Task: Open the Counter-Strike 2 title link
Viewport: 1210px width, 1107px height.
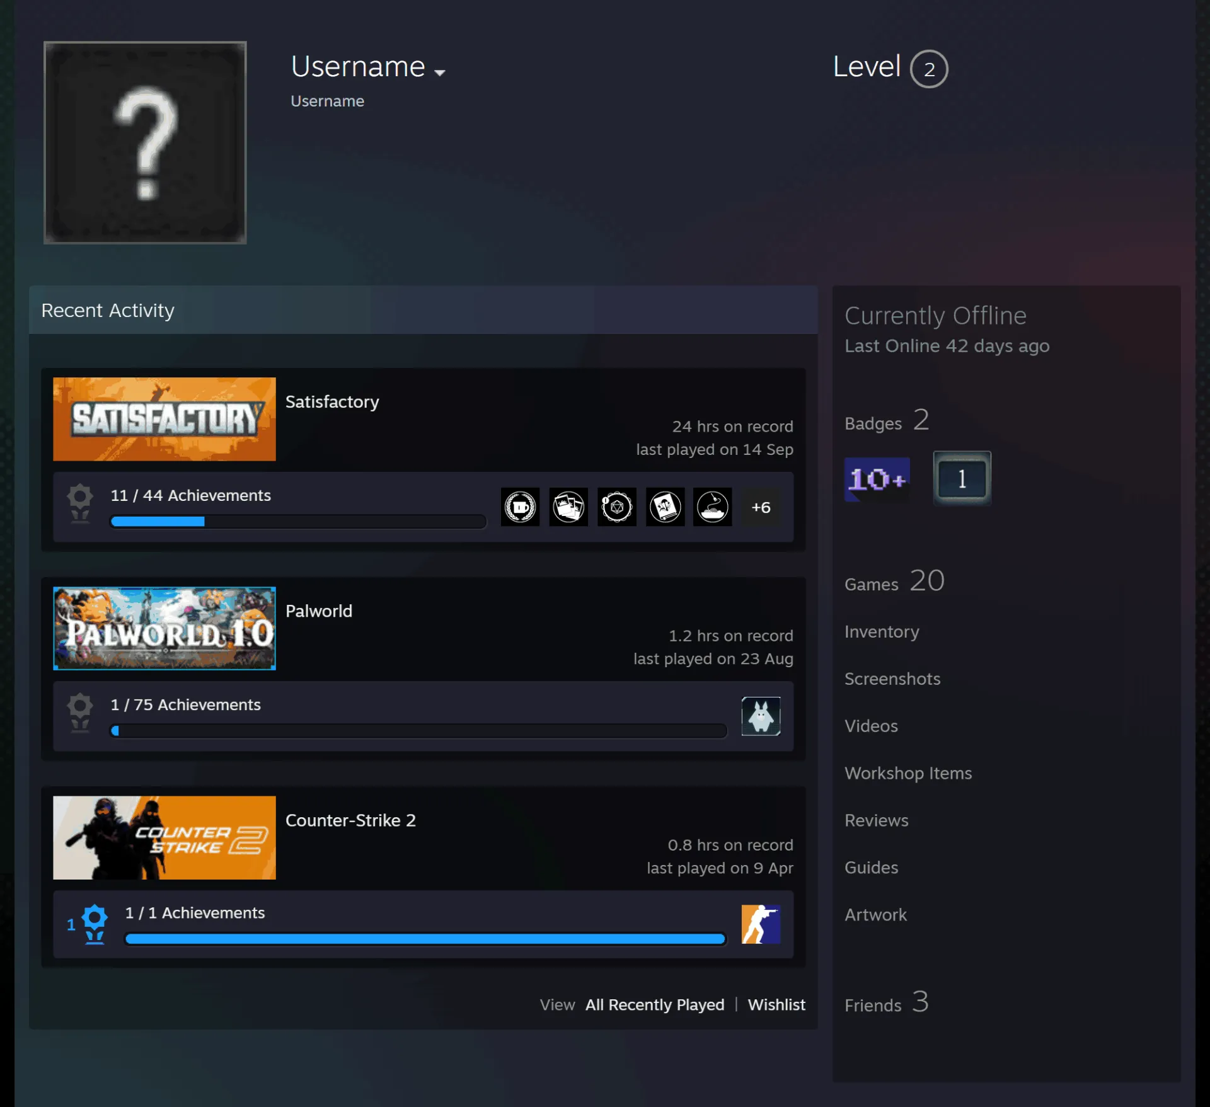Action: [x=350, y=820]
